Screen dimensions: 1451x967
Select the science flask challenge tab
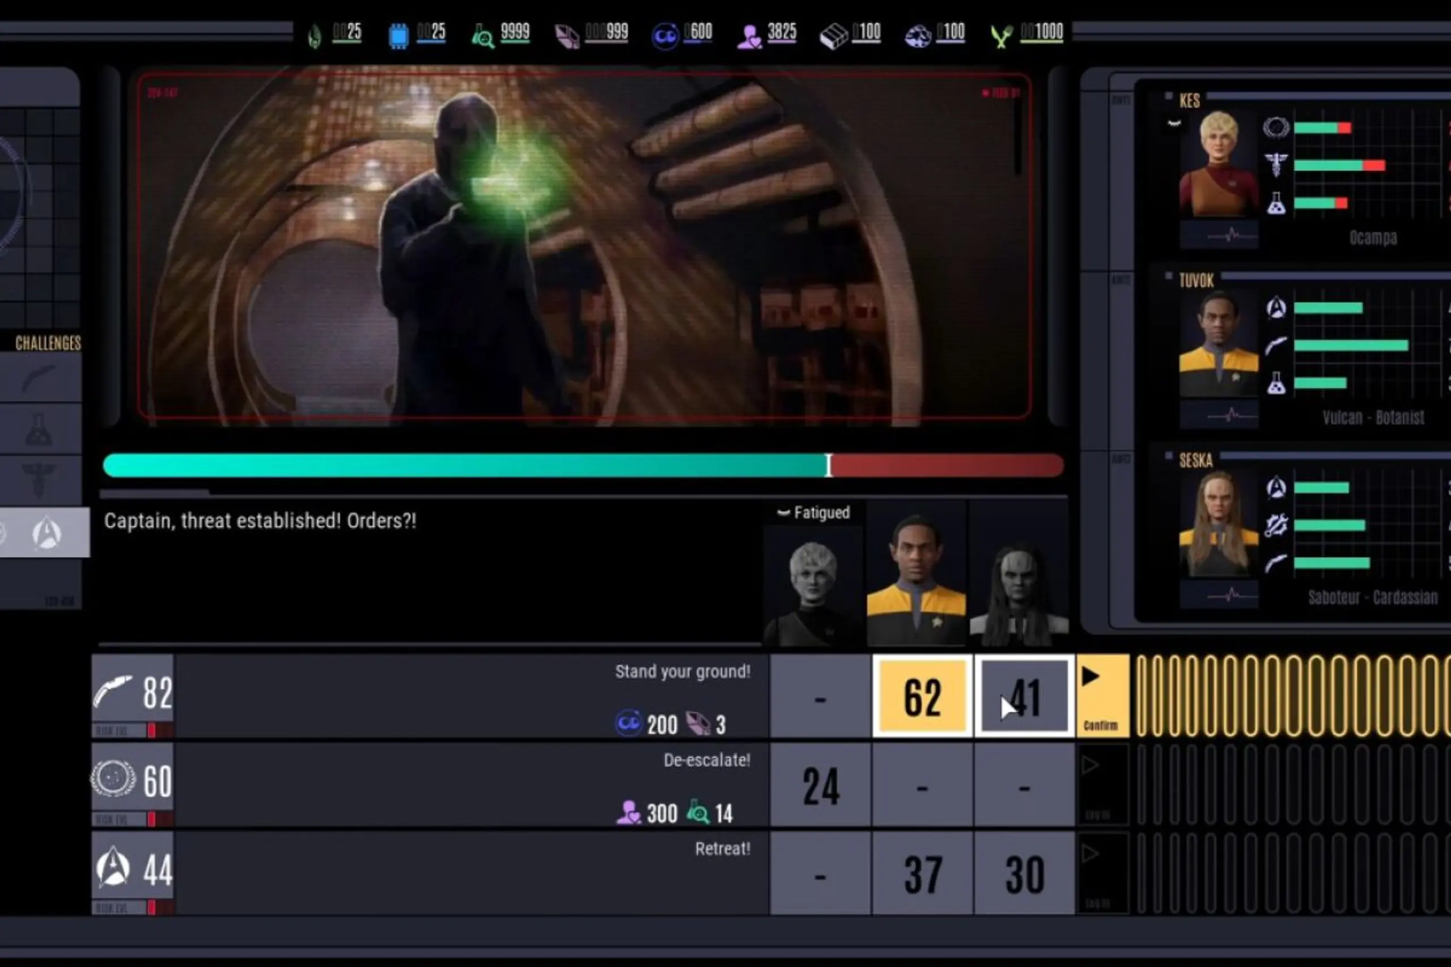[x=39, y=429]
